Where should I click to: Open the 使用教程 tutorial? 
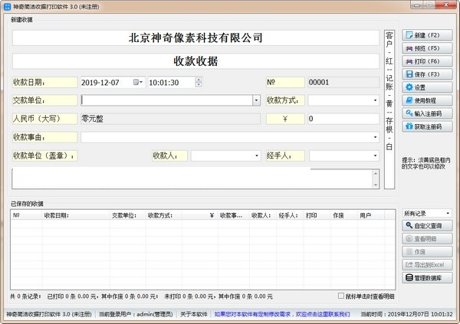click(427, 100)
